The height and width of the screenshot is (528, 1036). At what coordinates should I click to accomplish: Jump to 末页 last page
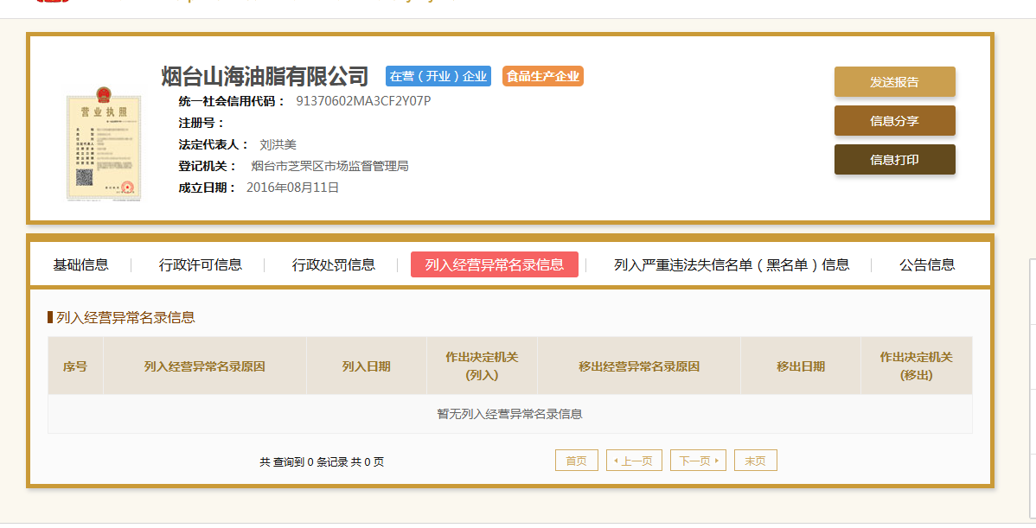click(755, 461)
